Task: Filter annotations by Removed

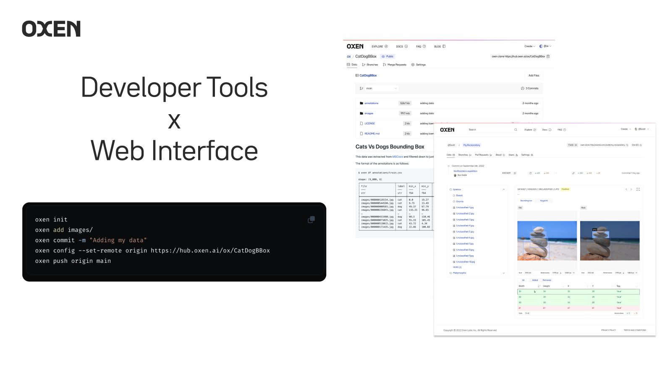Action: tap(547, 280)
